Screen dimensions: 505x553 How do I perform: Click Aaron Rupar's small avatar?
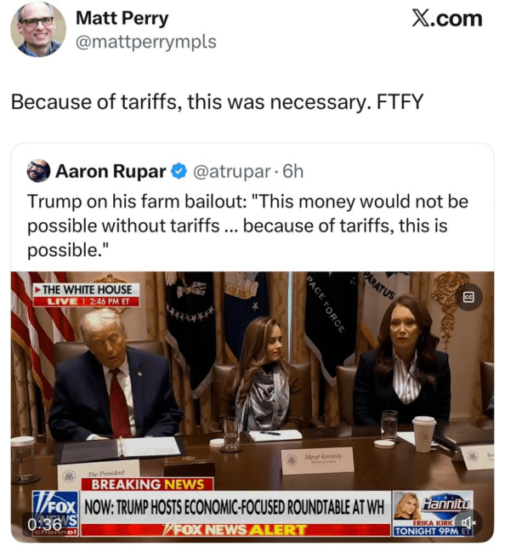(x=38, y=171)
